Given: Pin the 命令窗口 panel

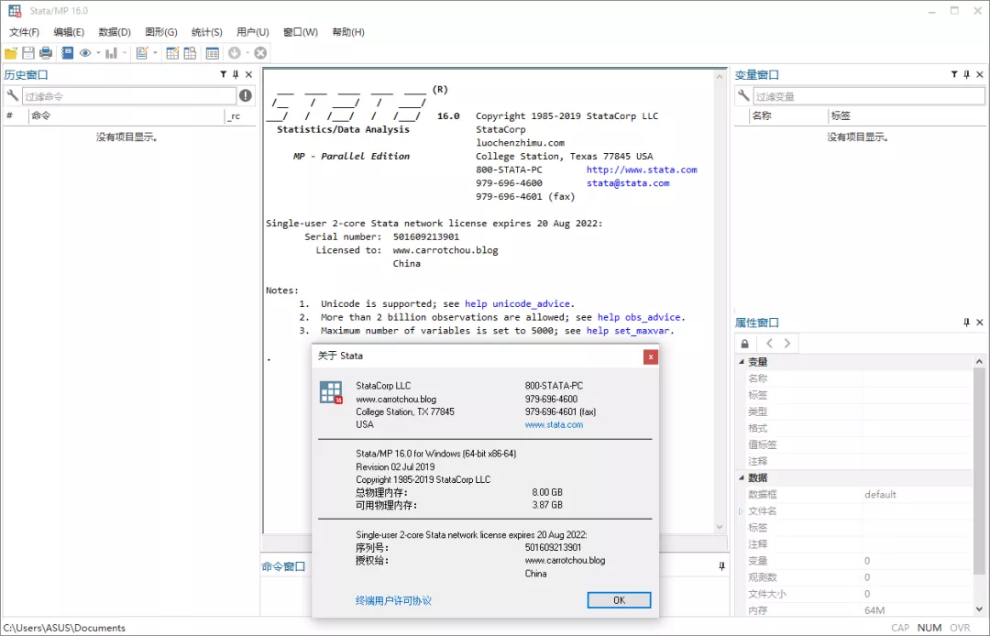Looking at the screenshot, I should (721, 566).
